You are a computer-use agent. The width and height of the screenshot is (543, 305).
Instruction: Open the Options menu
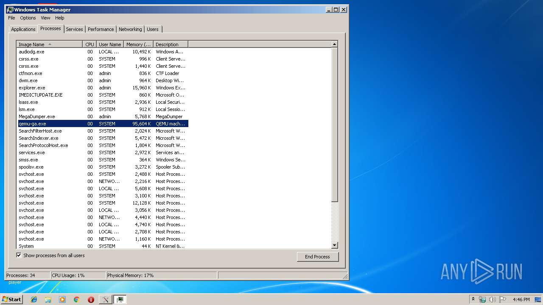(x=28, y=18)
